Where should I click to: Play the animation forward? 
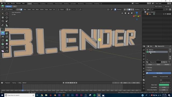coord(72,83)
